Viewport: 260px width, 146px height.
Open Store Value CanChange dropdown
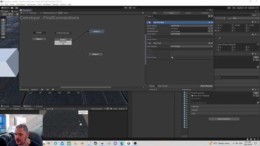[191, 34]
